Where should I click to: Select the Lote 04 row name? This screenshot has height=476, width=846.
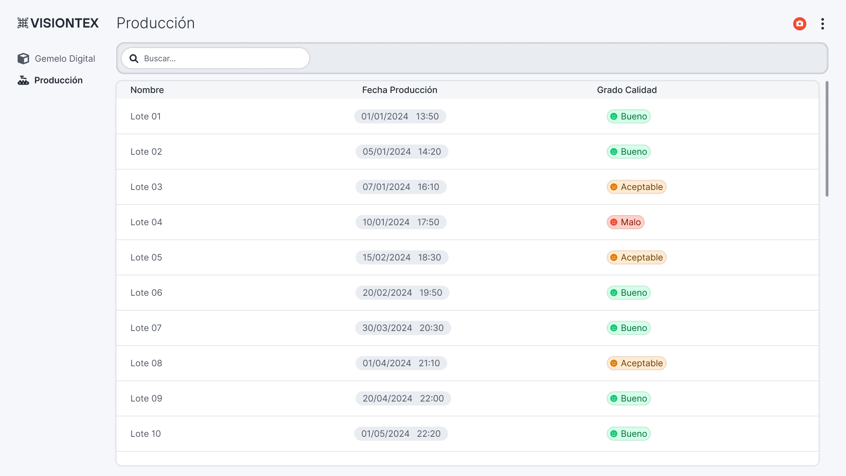tap(146, 222)
